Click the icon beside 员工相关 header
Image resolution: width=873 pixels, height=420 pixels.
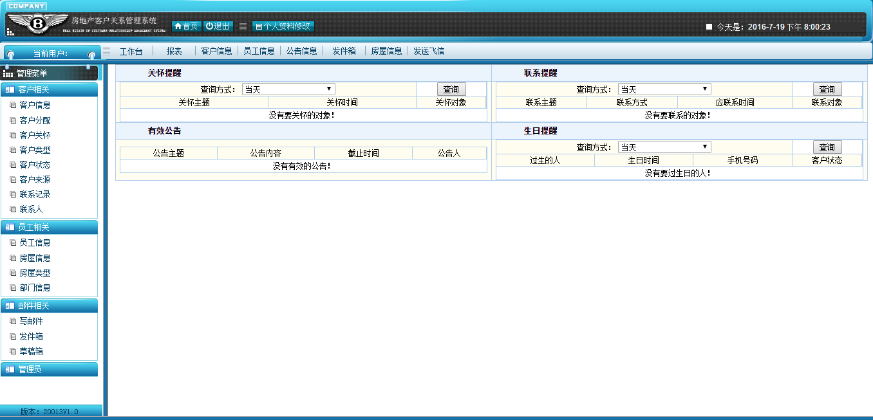pyautogui.click(x=10, y=227)
